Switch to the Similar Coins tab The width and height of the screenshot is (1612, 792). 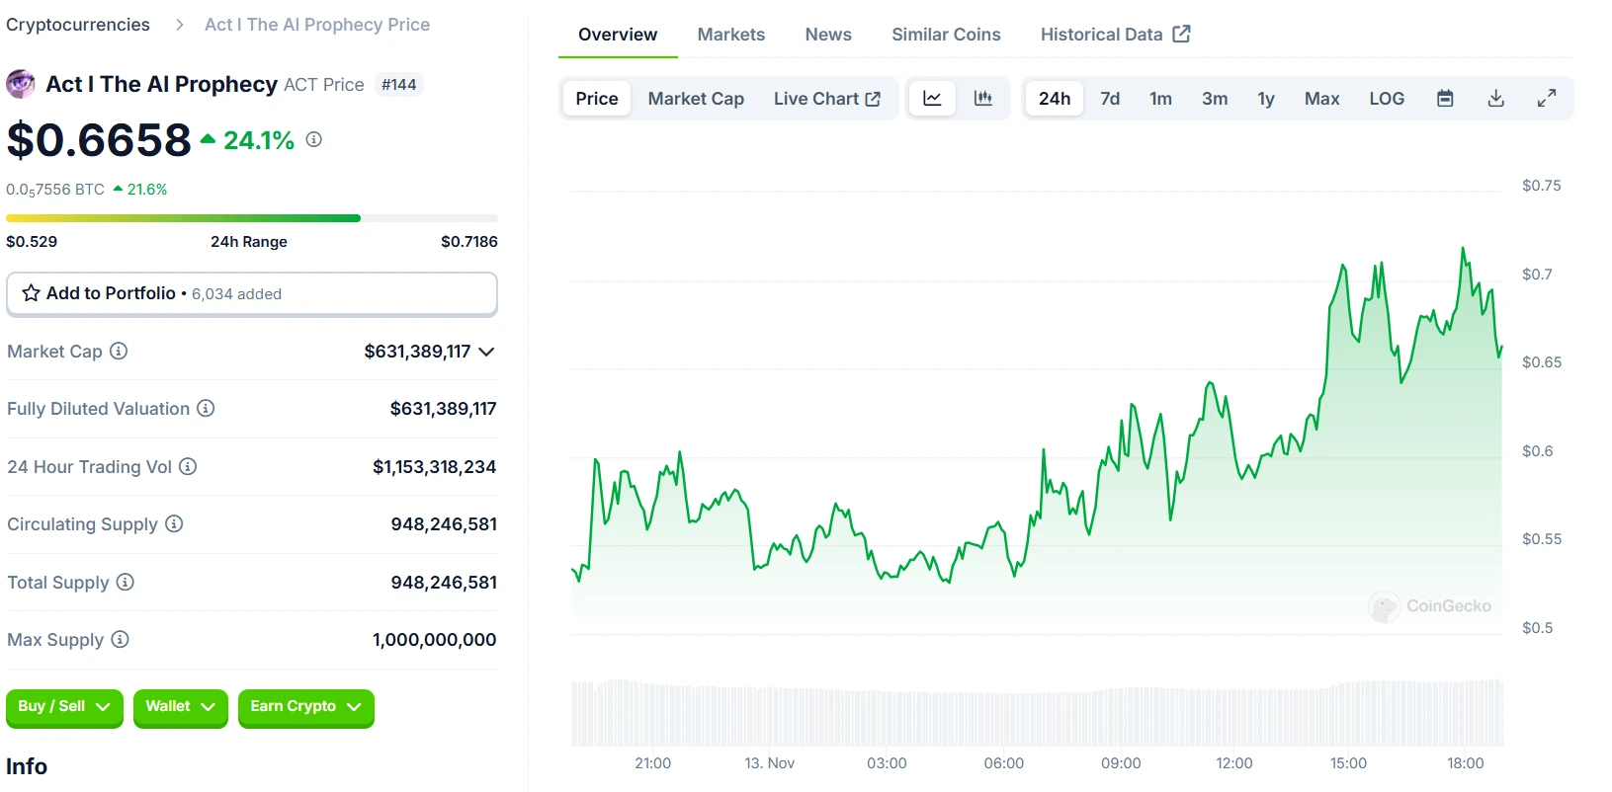pyautogui.click(x=946, y=35)
